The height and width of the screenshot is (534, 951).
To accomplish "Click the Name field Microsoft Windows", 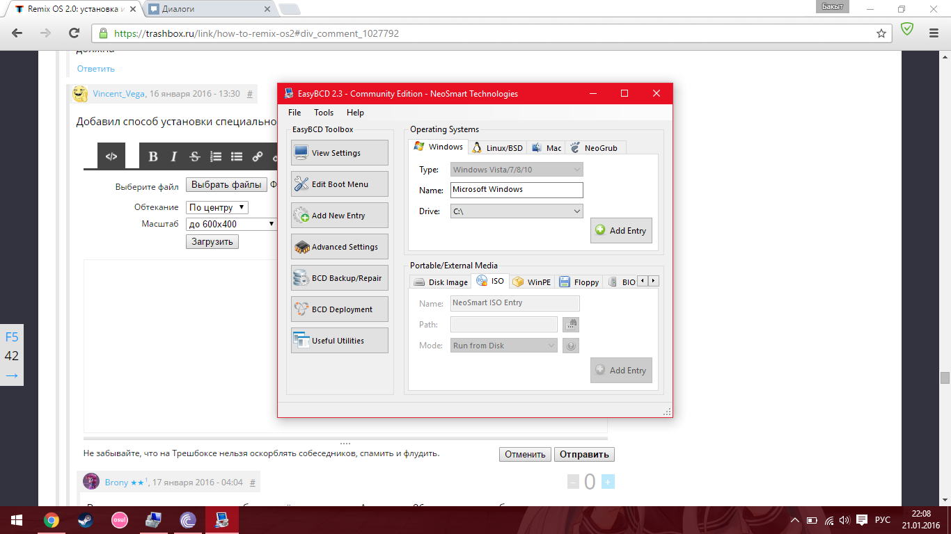I will click(517, 190).
